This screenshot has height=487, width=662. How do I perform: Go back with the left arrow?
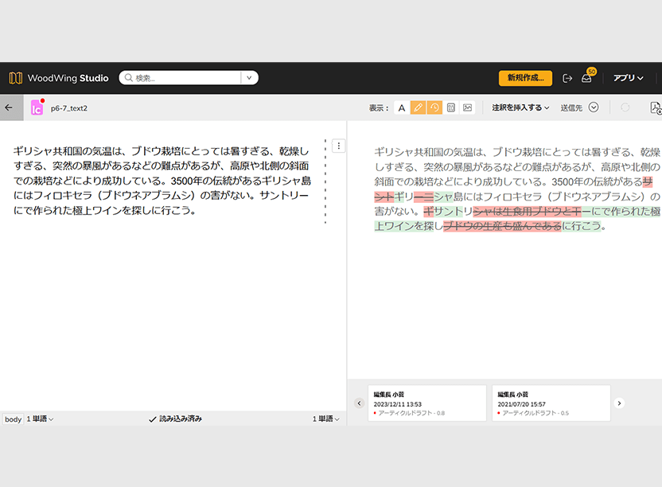click(x=10, y=107)
